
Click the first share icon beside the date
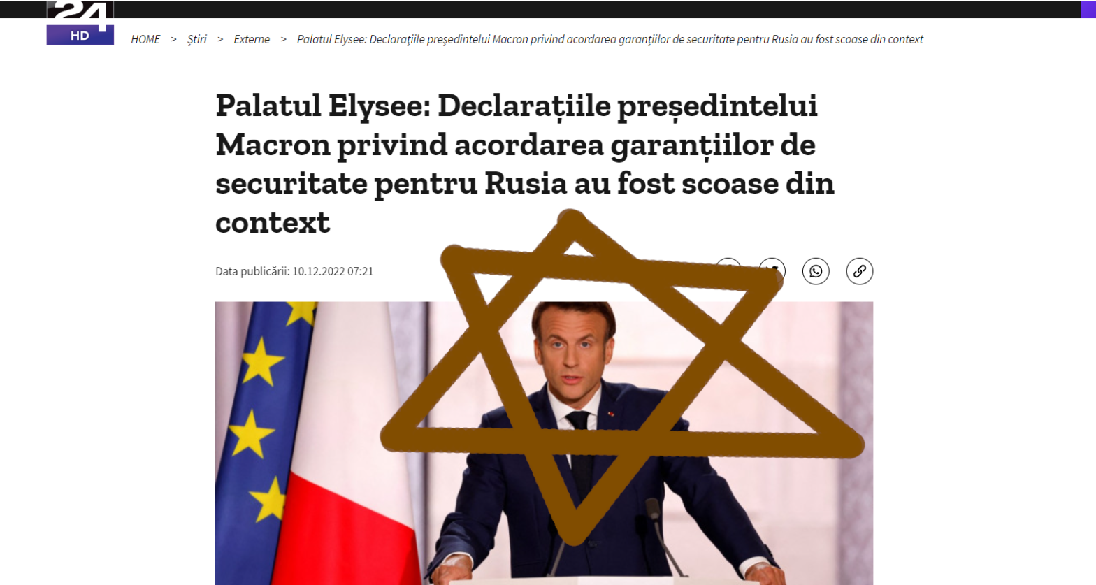tap(728, 271)
